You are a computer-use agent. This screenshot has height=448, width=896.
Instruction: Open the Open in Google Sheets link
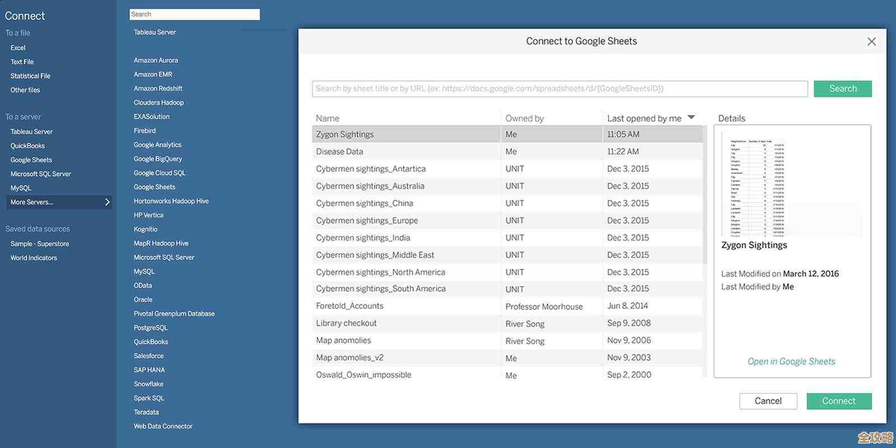[791, 362]
